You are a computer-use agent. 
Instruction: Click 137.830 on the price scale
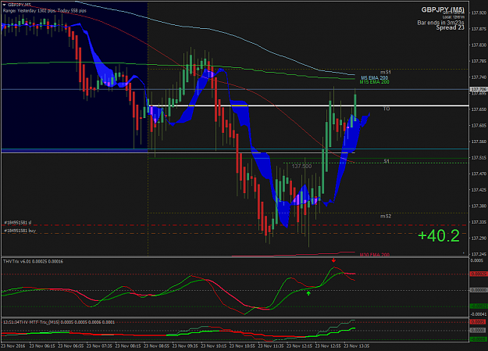point(479,45)
